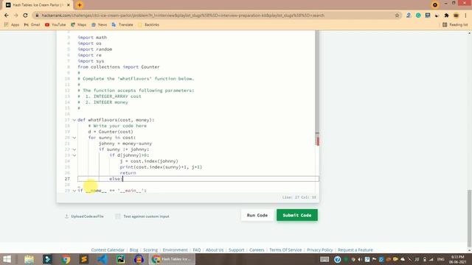Click the 'return' statement on line 26

click(128, 173)
